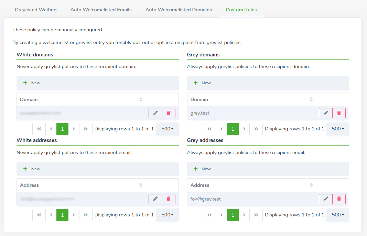Sort Grey addresses by Address column

tap(311, 185)
